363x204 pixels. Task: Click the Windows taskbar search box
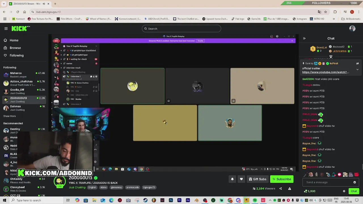36,200
